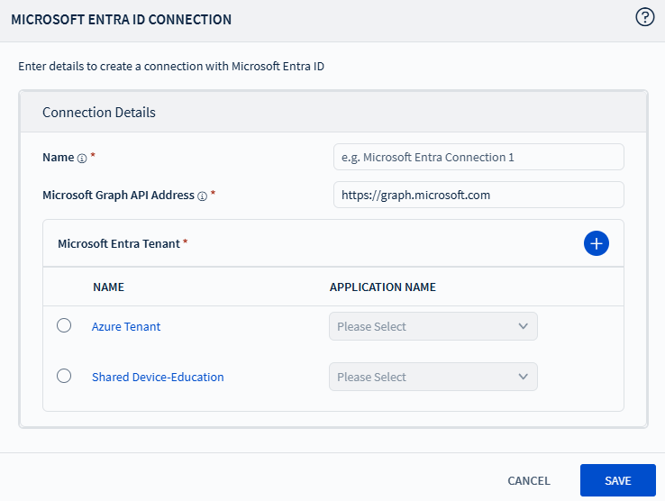Focus the Name input field
Viewport: 665px width, 501px height.
(478, 157)
